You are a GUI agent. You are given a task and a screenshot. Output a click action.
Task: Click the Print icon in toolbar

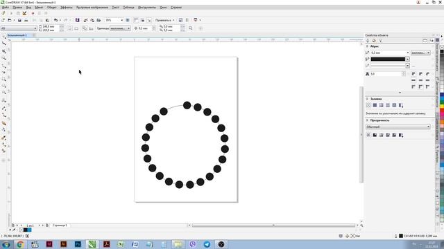pyautogui.click(x=26, y=20)
